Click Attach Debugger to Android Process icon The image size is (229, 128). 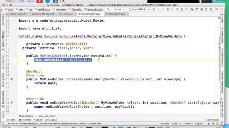click(x=182, y=9)
